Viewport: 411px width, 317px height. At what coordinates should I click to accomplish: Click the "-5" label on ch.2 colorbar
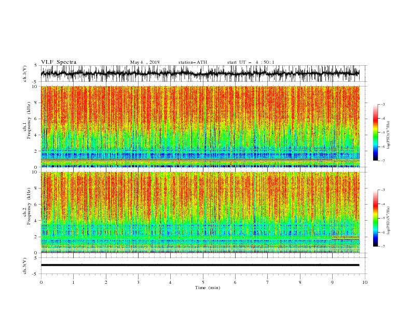[382, 218]
